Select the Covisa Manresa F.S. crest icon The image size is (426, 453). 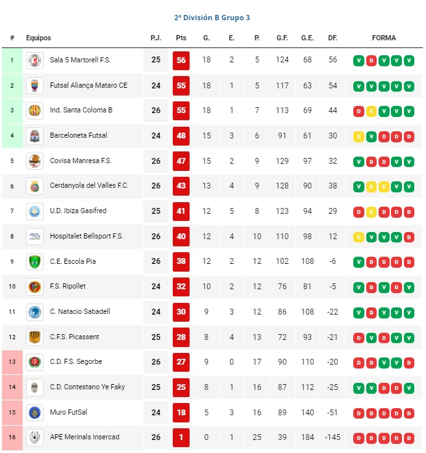pyautogui.click(x=34, y=161)
